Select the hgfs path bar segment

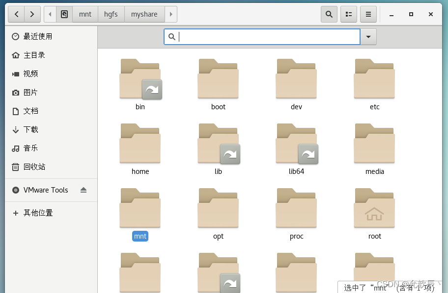point(111,14)
